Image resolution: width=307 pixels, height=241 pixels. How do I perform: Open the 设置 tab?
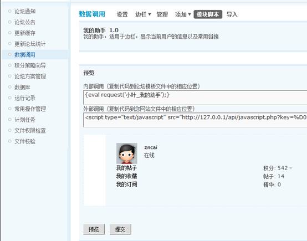point(122,14)
